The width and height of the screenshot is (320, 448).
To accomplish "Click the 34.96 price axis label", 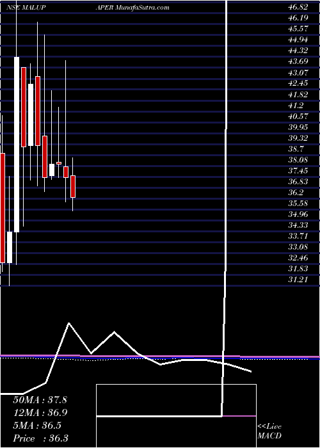I will (x=298, y=214).
